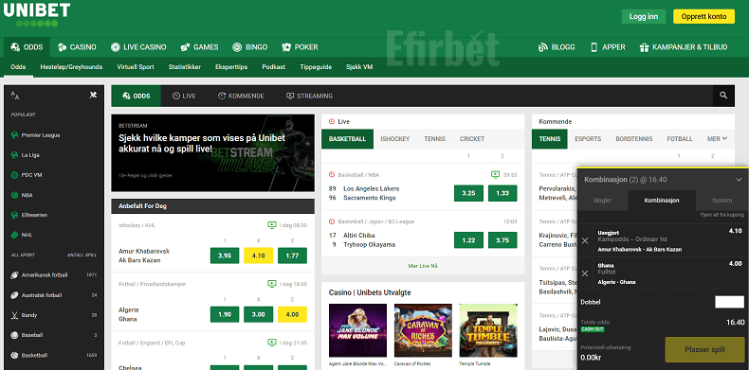Viewport: 749px width, 370px height.
Task: Open Caravan of Riches game thumbnail
Action: click(x=423, y=330)
